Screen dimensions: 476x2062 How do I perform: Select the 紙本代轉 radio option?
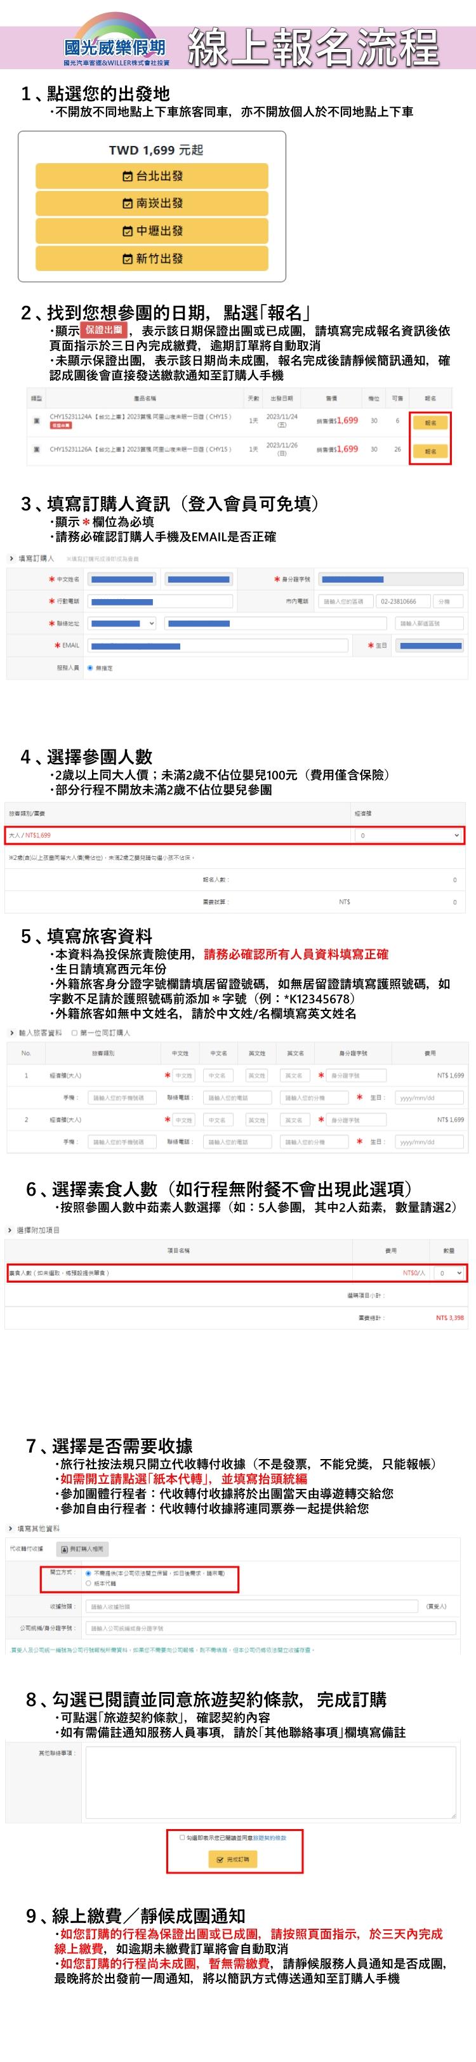[88, 1583]
